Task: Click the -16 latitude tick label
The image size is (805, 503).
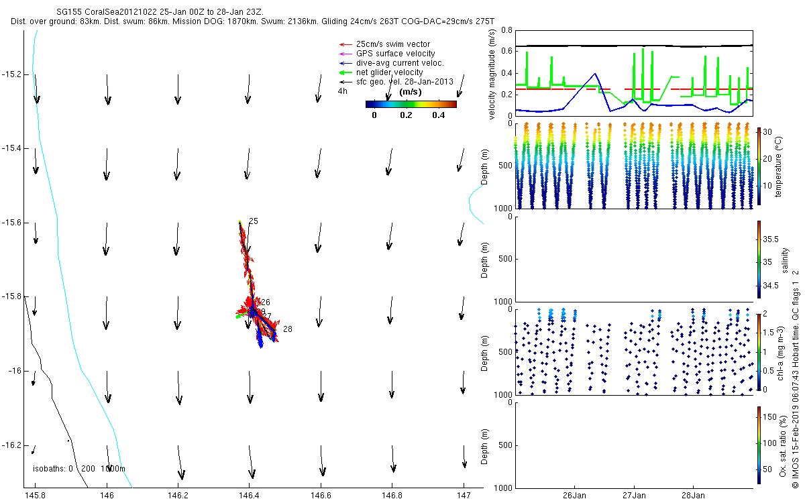Action: pos(15,371)
